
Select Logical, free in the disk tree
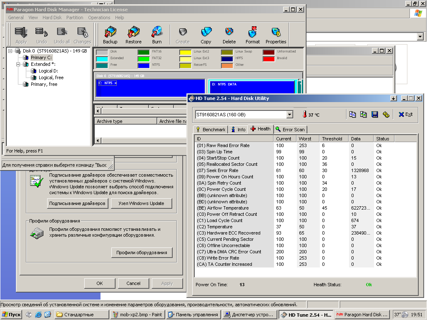pyautogui.click(x=51, y=77)
